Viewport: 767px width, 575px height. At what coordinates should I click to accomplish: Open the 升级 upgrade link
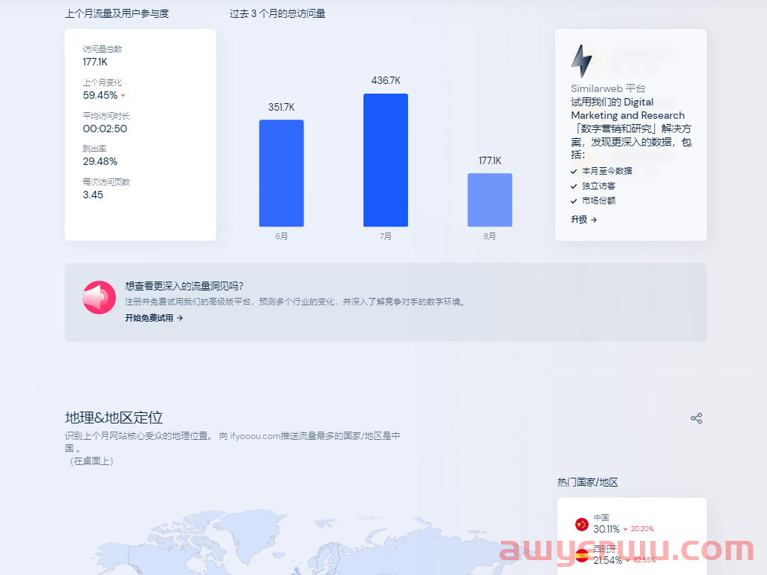click(x=579, y=219)
